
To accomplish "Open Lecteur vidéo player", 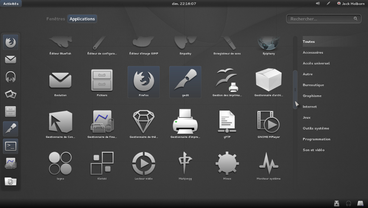I will tap(144, 165).
